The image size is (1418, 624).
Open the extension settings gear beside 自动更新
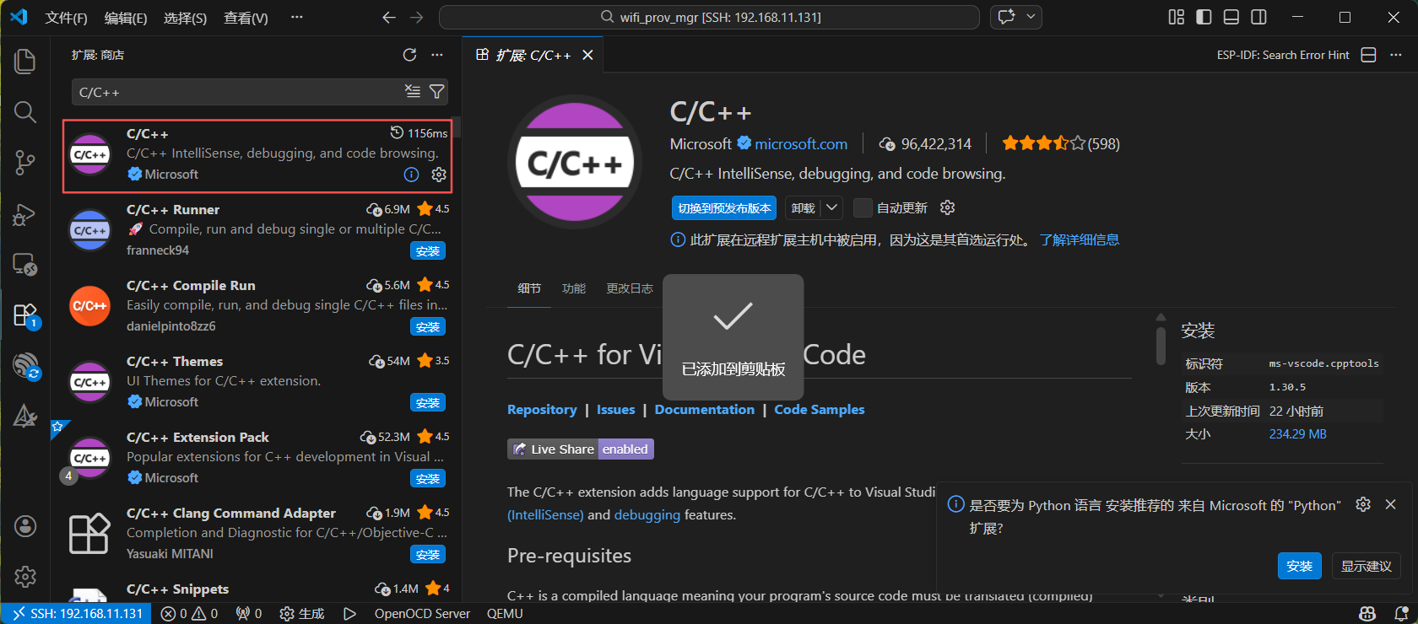[947, 207]
